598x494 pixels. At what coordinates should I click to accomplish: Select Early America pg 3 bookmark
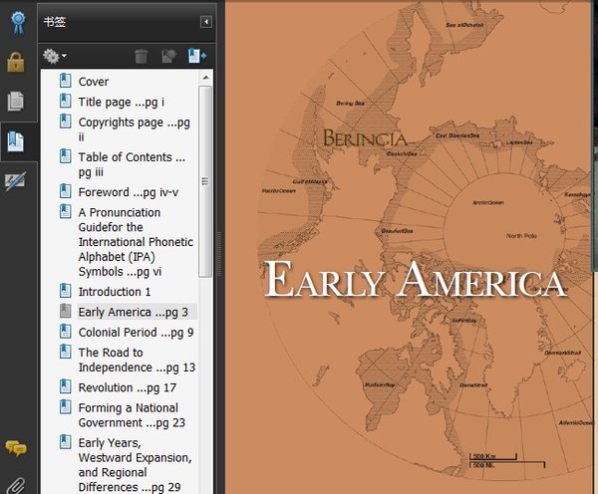[134, 312]
